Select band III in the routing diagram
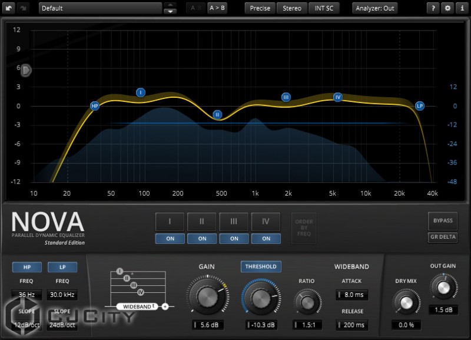Image resolution: width=471 pixels, height=340 pixels. point(134,285)
